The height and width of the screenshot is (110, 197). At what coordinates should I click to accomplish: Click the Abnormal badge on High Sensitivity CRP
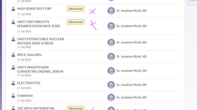coord(76,9)
